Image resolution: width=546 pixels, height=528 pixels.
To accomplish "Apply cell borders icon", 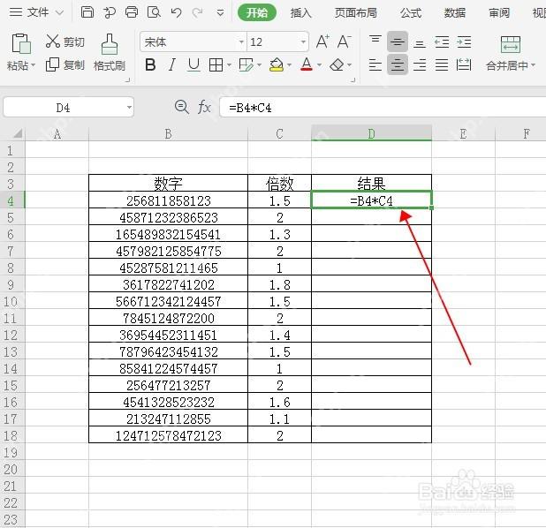I will (x=216, y=65).
